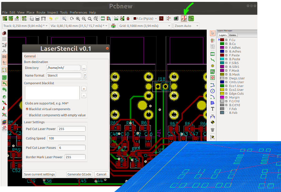Click the Directory path field
The height and width of the screenshot is (192, 281).
pyautogui.click(x=63, y=68)
